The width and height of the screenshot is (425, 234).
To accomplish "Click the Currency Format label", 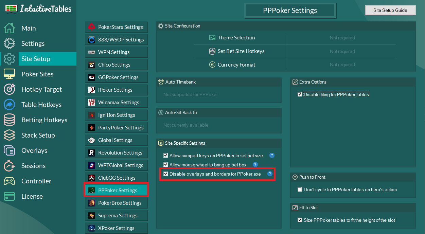I will tap(236, 65).
